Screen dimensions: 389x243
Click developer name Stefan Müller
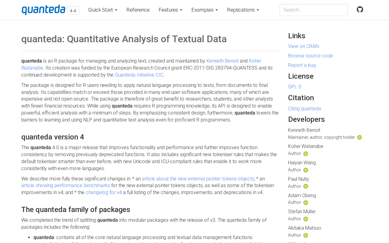pos(302,211)
